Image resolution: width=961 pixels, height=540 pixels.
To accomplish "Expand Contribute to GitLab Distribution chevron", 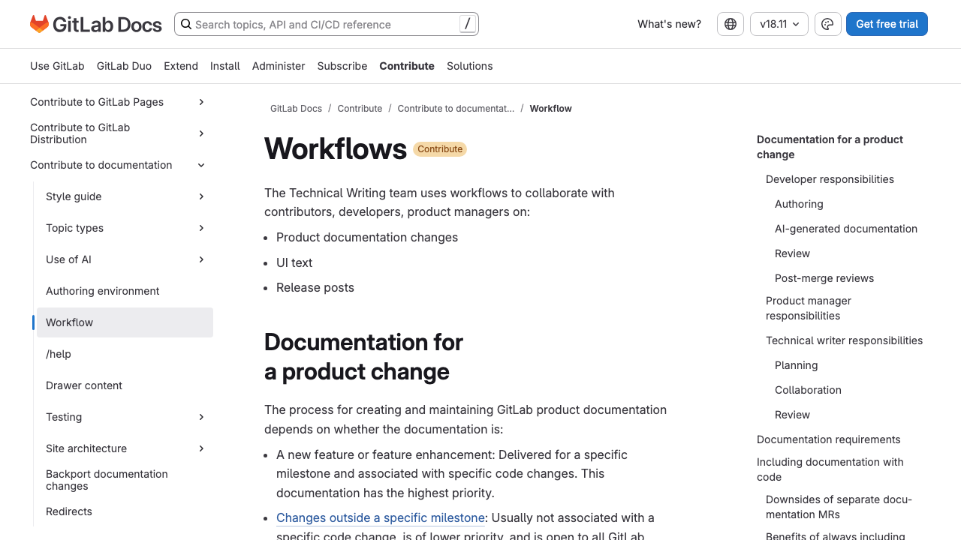I will click(x=201, y=133).
